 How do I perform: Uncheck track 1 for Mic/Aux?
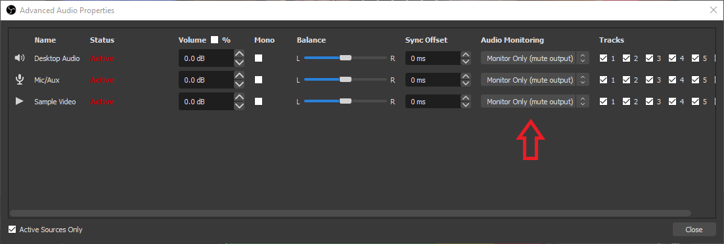[x=603, y=80]
